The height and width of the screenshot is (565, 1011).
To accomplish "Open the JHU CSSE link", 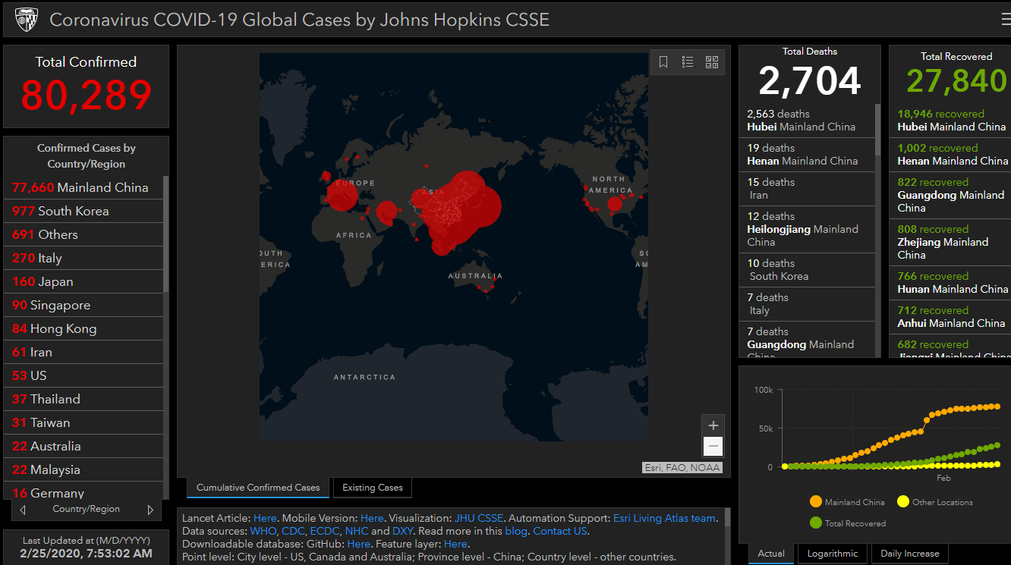I will (x=479, y=519).
